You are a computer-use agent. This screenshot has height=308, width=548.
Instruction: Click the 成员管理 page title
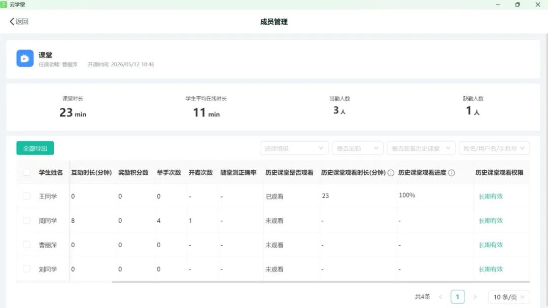pyautogui.click(x=273, y=22)
